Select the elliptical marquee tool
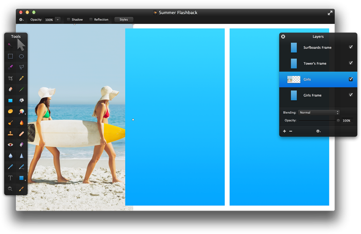This screenshot has width=361, height=234. click(x=21, y=56)
